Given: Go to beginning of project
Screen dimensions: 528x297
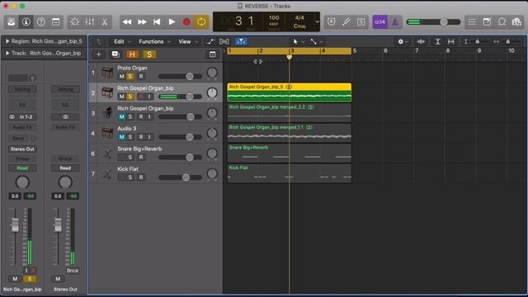Looking at the screenshot, I should [157, 22].
